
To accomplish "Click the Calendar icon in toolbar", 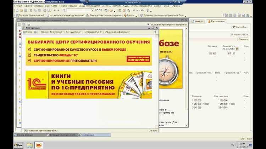I will click(124, 10).
